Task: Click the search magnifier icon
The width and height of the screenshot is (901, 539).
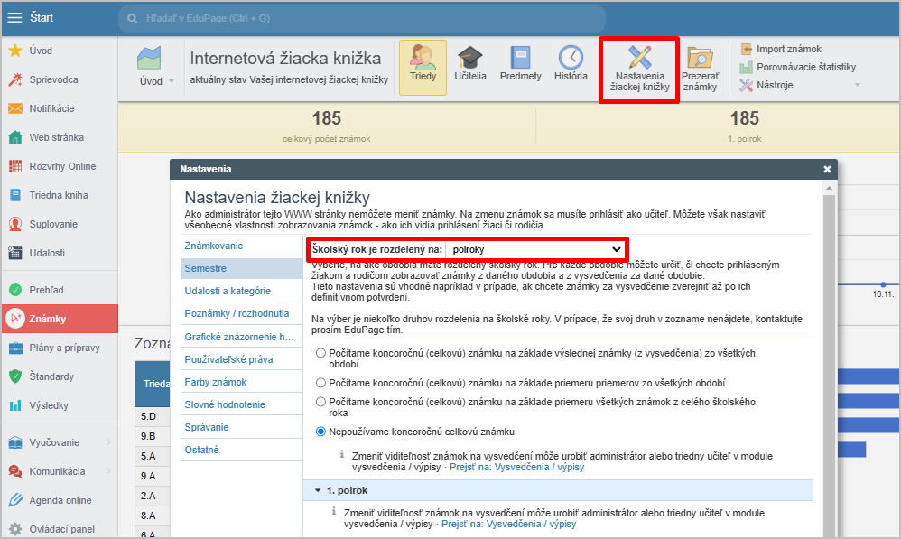Action: click(x=132, y=18)
